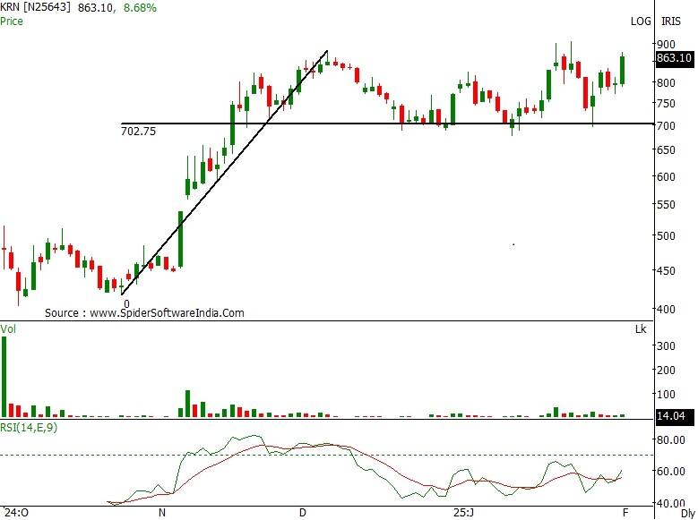
Task: Click the Vol panel label
Action: point(9,329)
